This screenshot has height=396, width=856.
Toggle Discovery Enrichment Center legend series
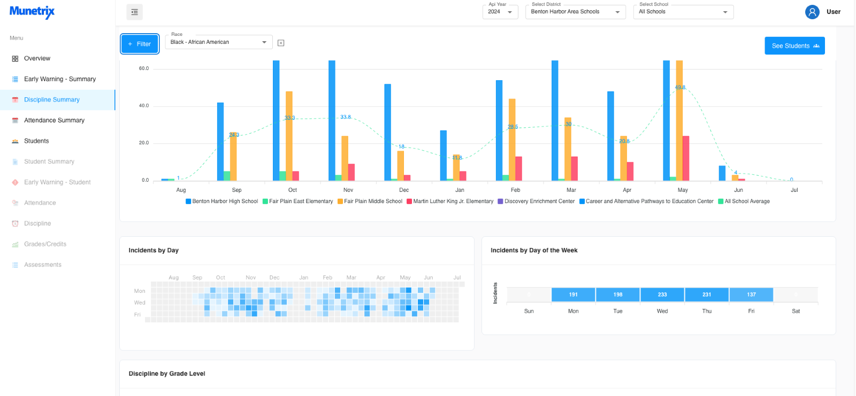click(536, 201)
